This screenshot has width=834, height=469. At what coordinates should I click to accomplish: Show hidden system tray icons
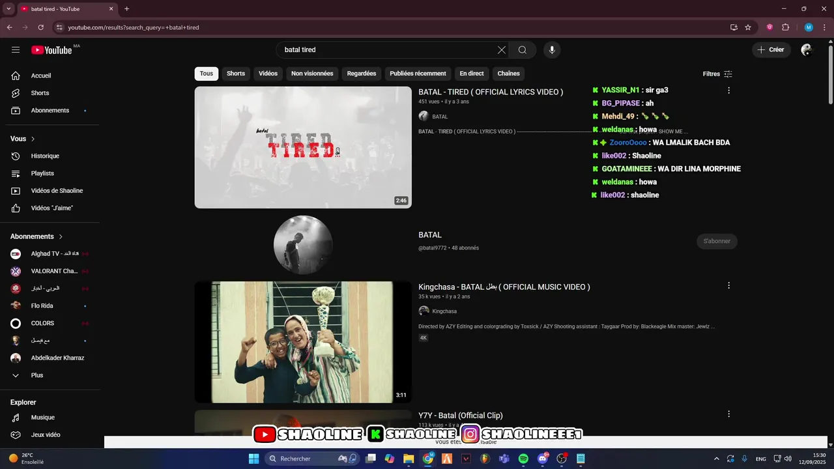pyautogui.click(x=717, y=459)
